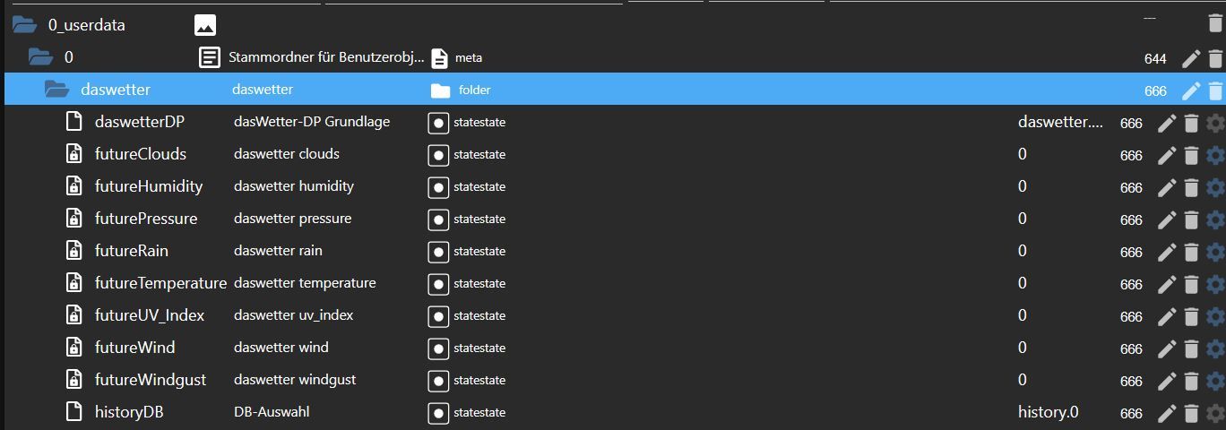Click the state icon of futureRain
Screen dimensions: 1226x430
(438, 252)
